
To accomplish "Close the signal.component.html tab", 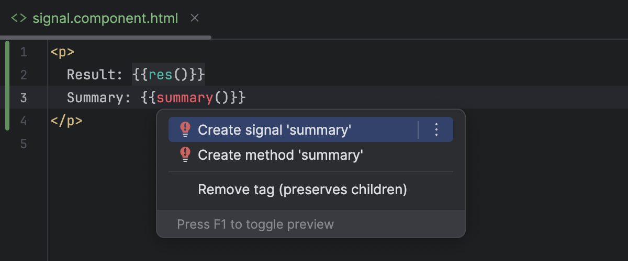I will click(195, 18).
